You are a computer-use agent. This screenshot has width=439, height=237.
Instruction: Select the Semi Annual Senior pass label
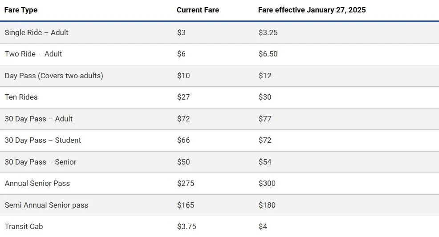pyautogui.click(x=46, y=205)
